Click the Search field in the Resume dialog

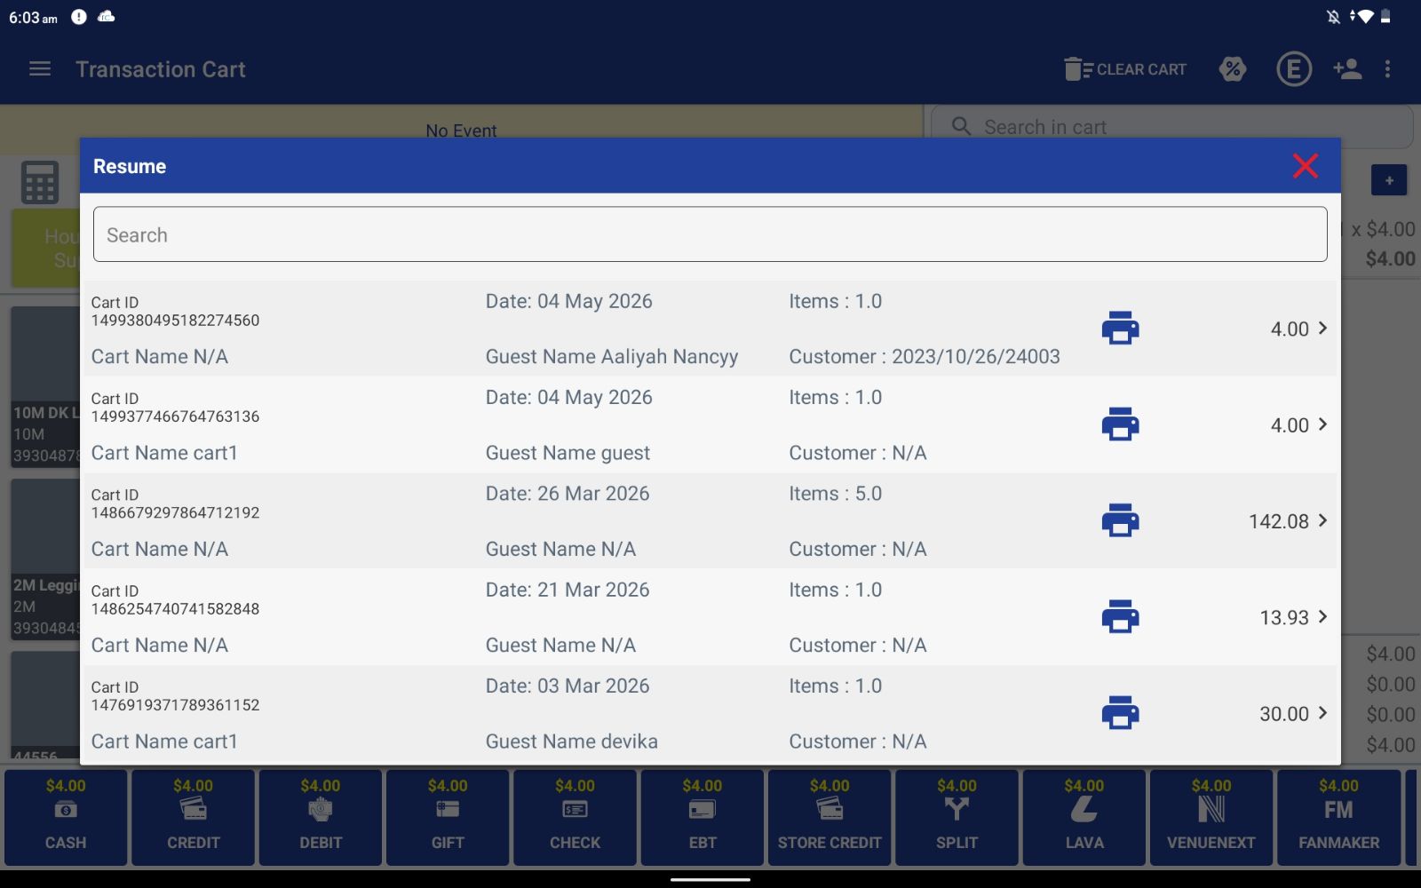point(710,234)
